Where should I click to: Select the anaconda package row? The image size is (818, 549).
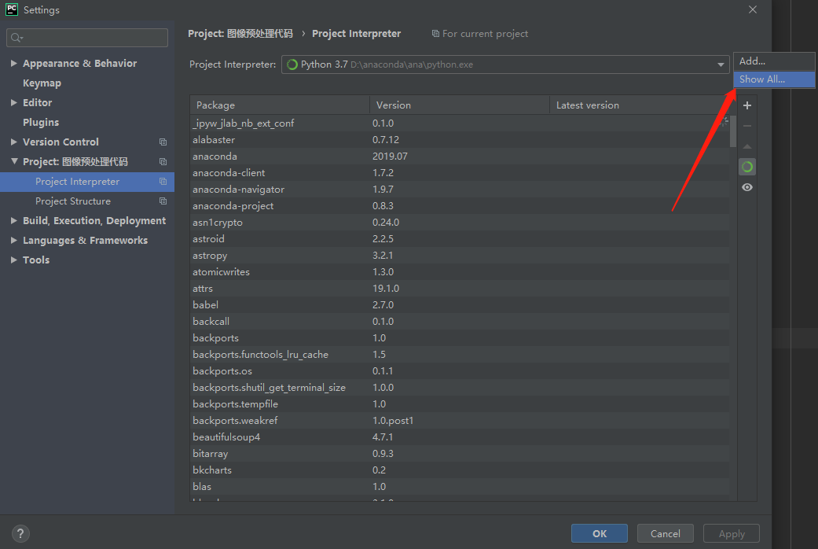point(460,157)
